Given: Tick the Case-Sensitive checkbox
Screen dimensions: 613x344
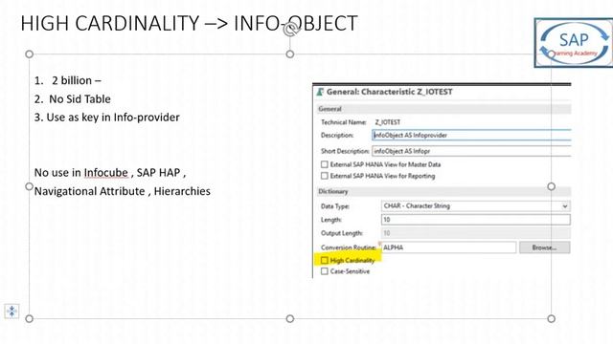Looking at the screenshot, I should [325, 271].
